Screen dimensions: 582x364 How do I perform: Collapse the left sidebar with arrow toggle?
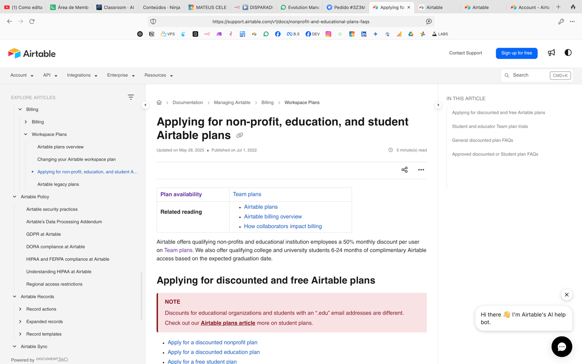click(x=145, y=105)
